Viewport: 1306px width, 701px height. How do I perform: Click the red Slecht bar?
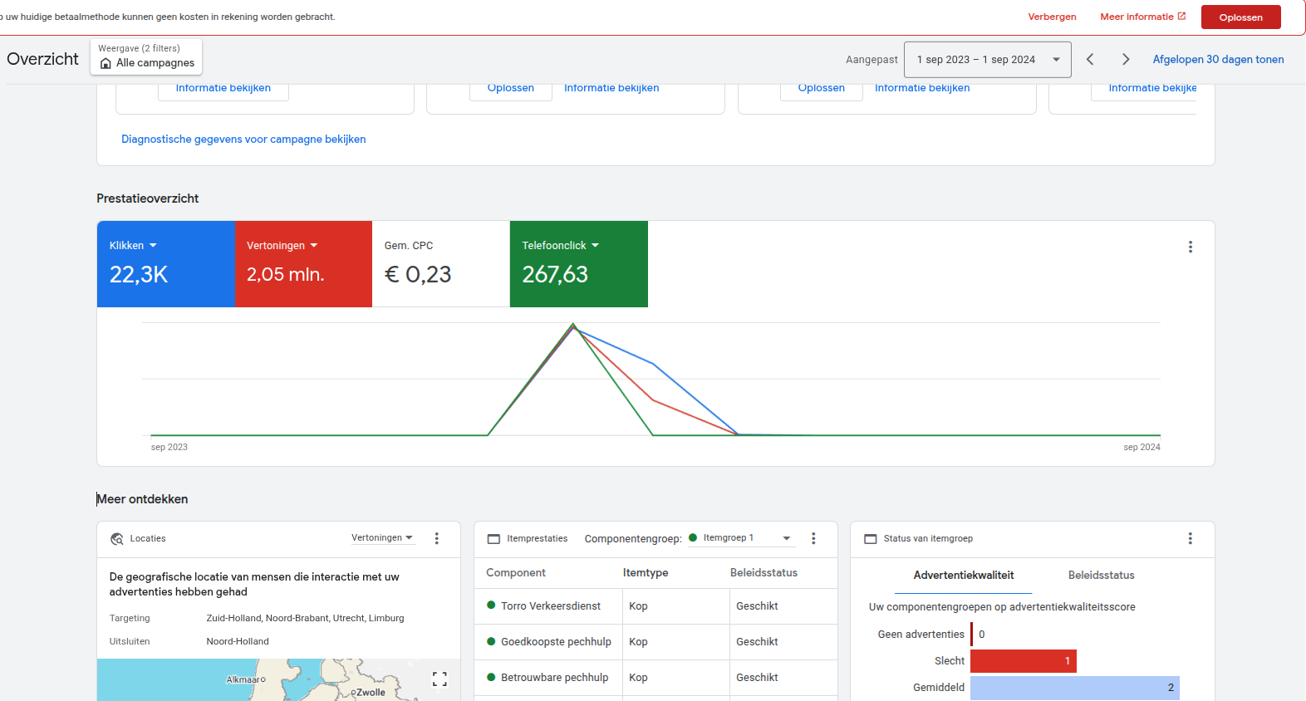click(x=1024, y=661)
